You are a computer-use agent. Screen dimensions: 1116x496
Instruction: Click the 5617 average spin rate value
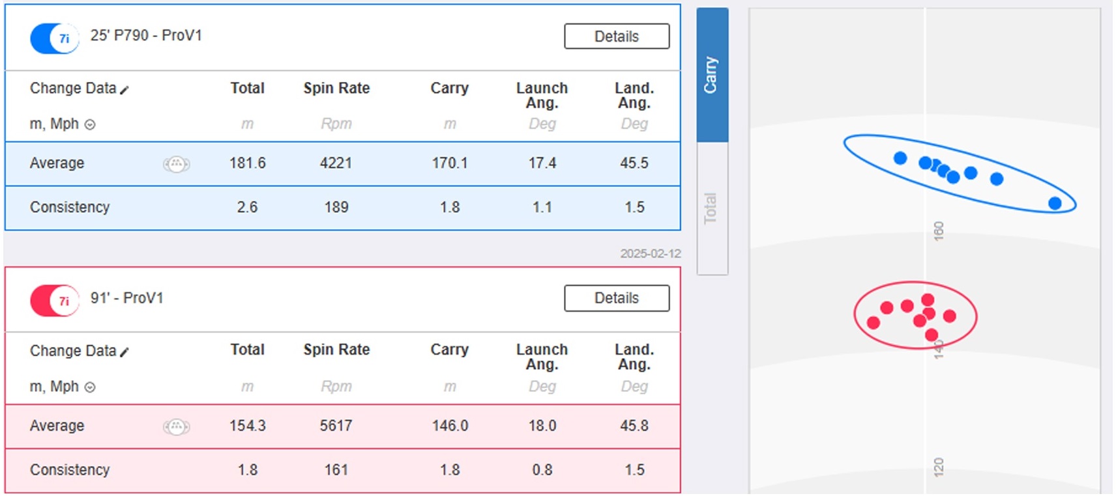336,426
